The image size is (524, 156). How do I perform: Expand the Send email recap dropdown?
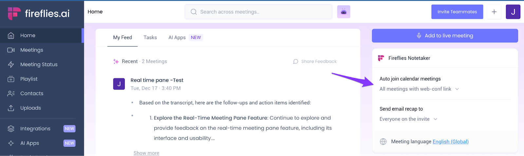[408, 119]
